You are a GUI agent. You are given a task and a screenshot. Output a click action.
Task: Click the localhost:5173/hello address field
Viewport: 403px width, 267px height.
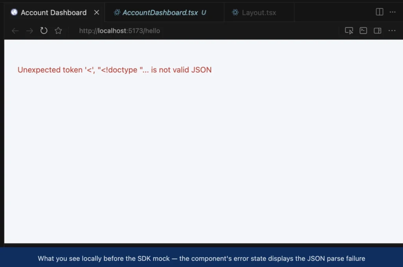click(120, 31)
